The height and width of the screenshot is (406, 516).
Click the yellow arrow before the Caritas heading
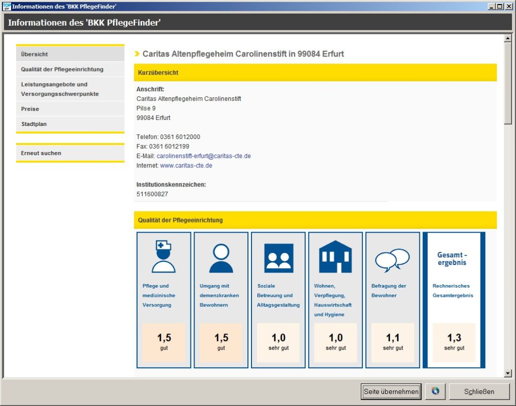(x=137, y=54)
